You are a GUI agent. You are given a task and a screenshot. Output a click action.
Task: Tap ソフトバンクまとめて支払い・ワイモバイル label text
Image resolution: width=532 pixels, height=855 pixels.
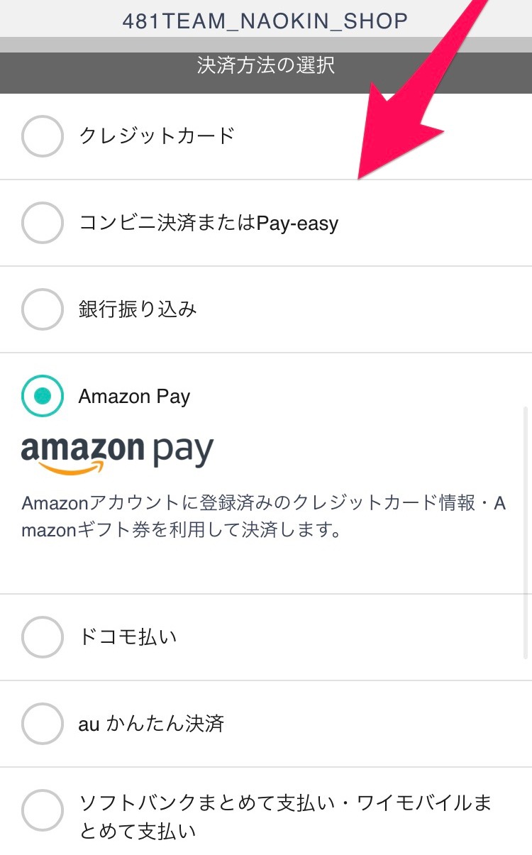285,817
